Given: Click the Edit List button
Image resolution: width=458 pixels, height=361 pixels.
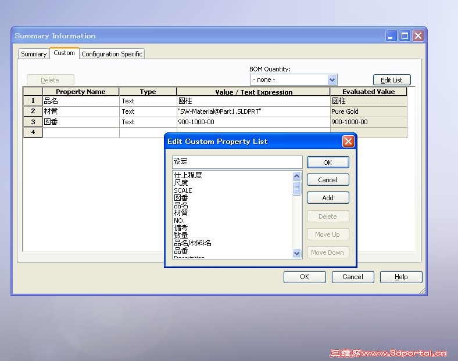Looking at the screenshot, I should (392, 80).
